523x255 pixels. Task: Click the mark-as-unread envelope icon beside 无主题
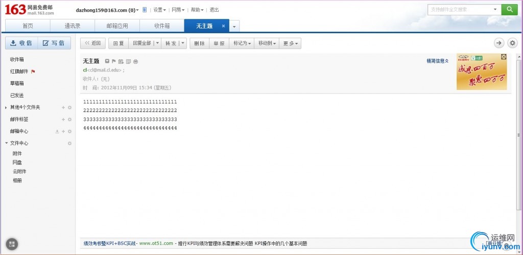[x=107, y=61]
